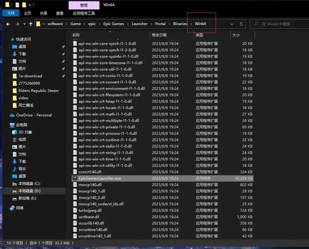Viewport: 309px width, 249px height.
Task: Select the ucrtbase.dll file icon
Action: [75, 217]
